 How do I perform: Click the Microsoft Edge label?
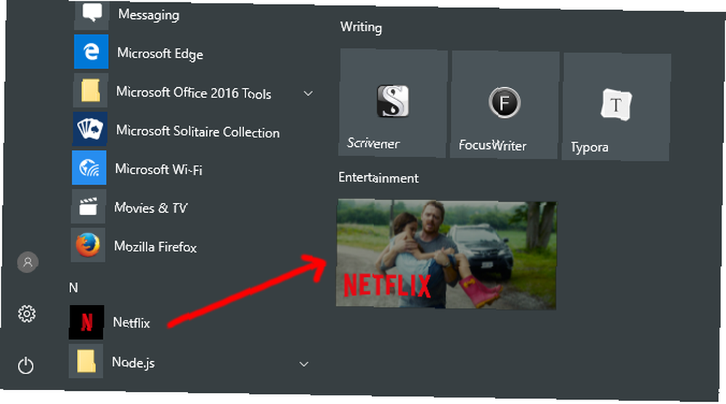click(x=160, y=54)
